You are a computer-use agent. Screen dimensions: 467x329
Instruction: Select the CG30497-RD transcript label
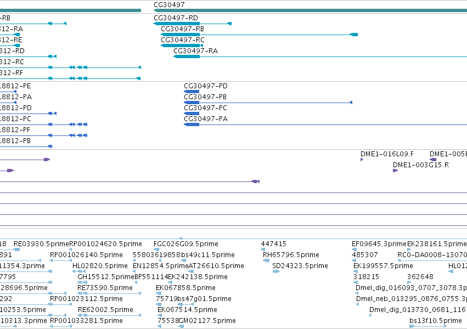(176, 18)
